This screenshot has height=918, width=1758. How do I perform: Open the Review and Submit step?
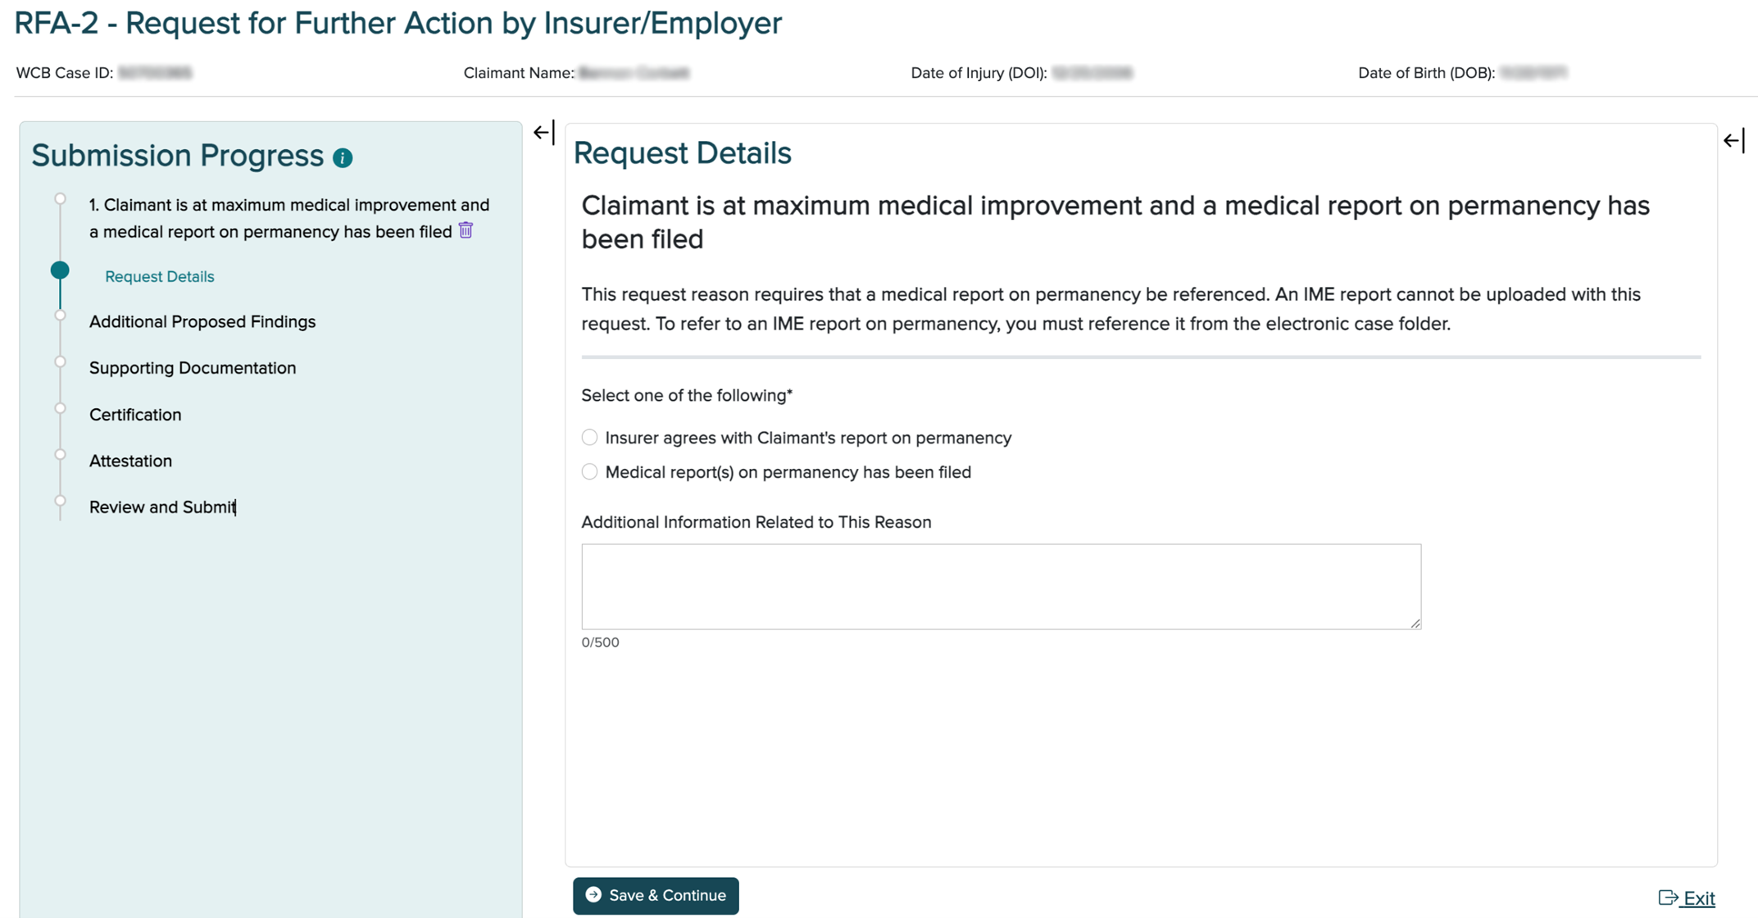pos(161,507)
